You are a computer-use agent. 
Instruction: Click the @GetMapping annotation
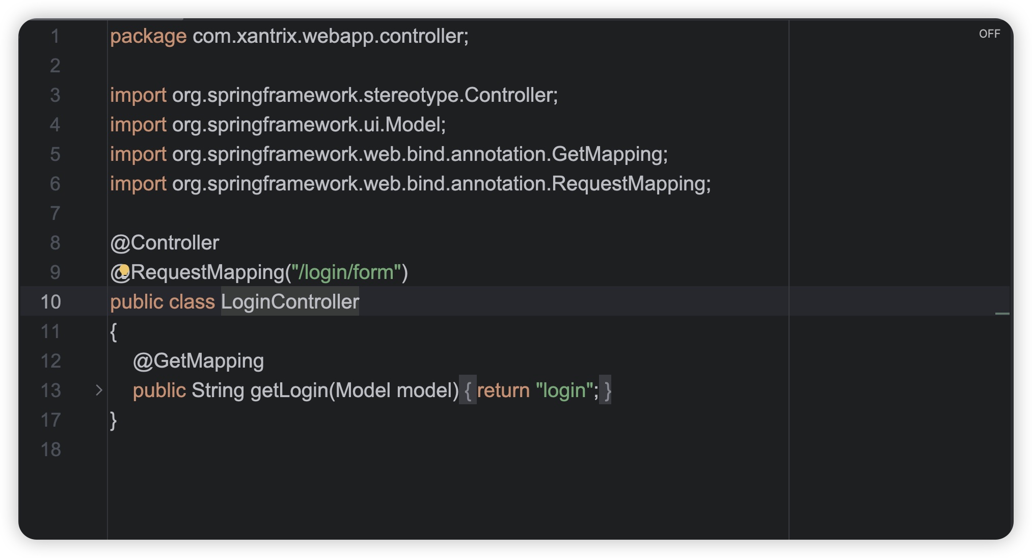point(198,361)
